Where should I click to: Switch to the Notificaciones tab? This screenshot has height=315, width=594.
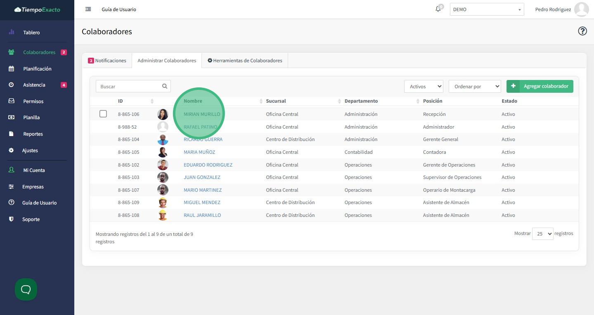[107, 61]
